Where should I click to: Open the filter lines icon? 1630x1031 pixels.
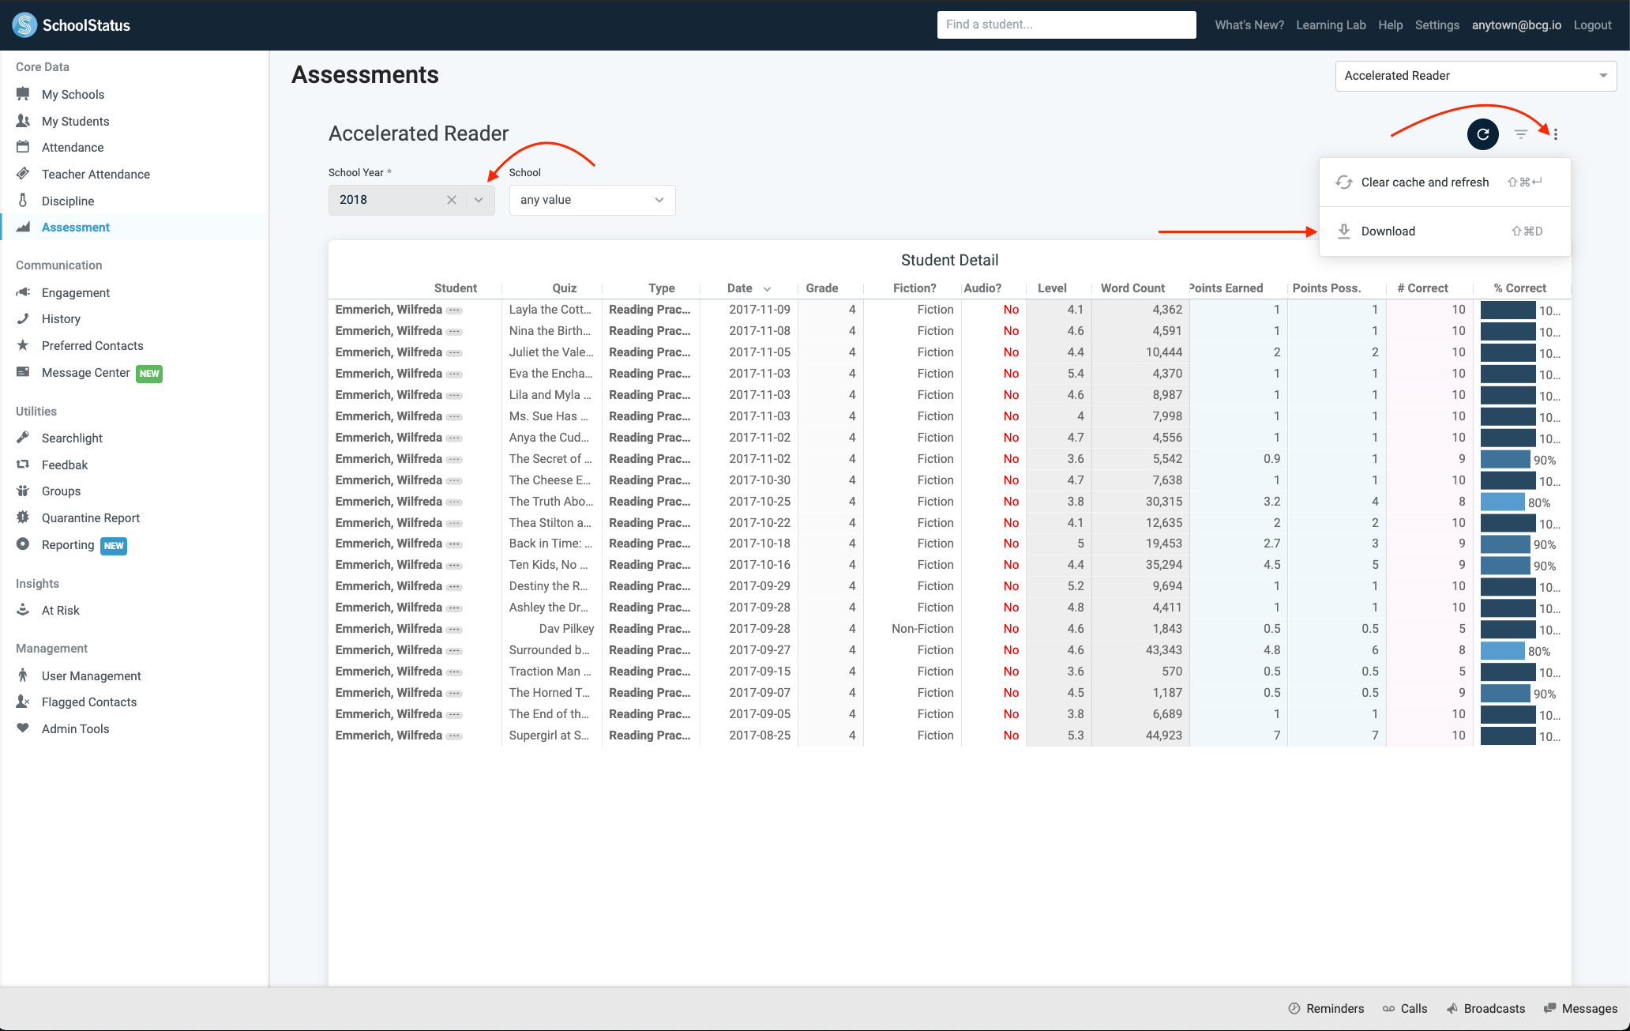pos(1521,134)
